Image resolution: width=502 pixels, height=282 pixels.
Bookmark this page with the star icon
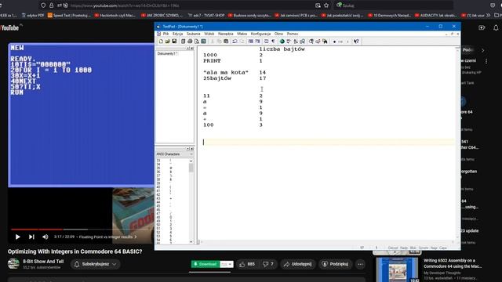coord(326,5)
